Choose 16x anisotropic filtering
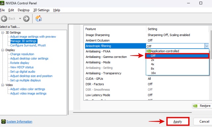This screenshot has height=127, width=212. click(x=178, y=73)
